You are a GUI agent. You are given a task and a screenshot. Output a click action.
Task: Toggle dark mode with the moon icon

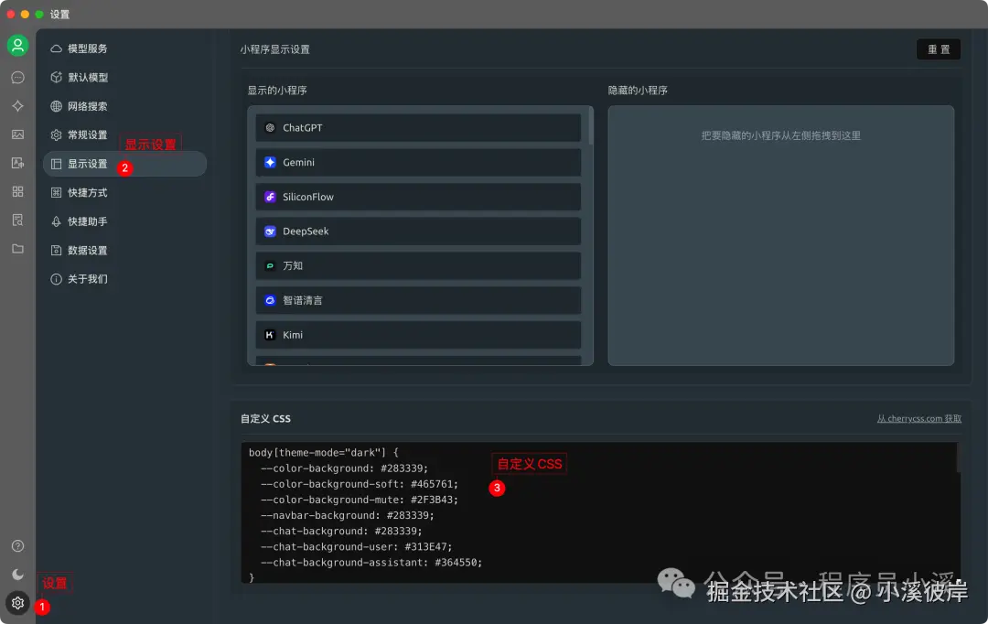click(x=17, y=574)
